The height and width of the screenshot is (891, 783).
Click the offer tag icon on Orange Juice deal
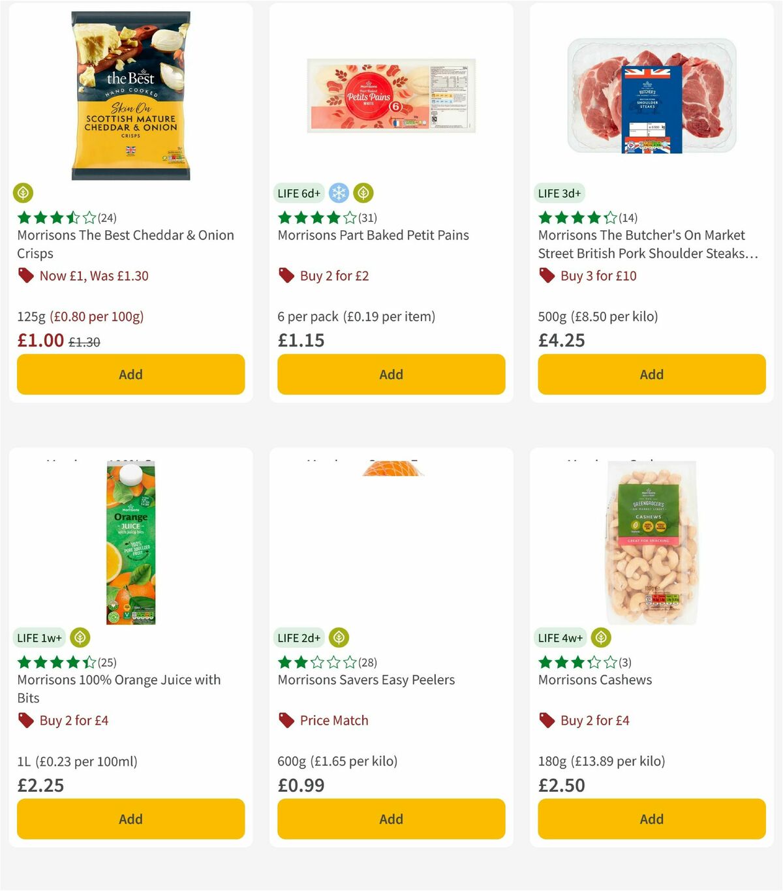pos(26,720)
